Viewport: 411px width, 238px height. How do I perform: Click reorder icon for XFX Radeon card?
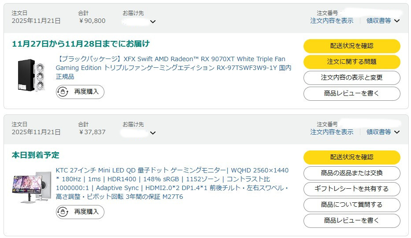[x=63, y=92]
